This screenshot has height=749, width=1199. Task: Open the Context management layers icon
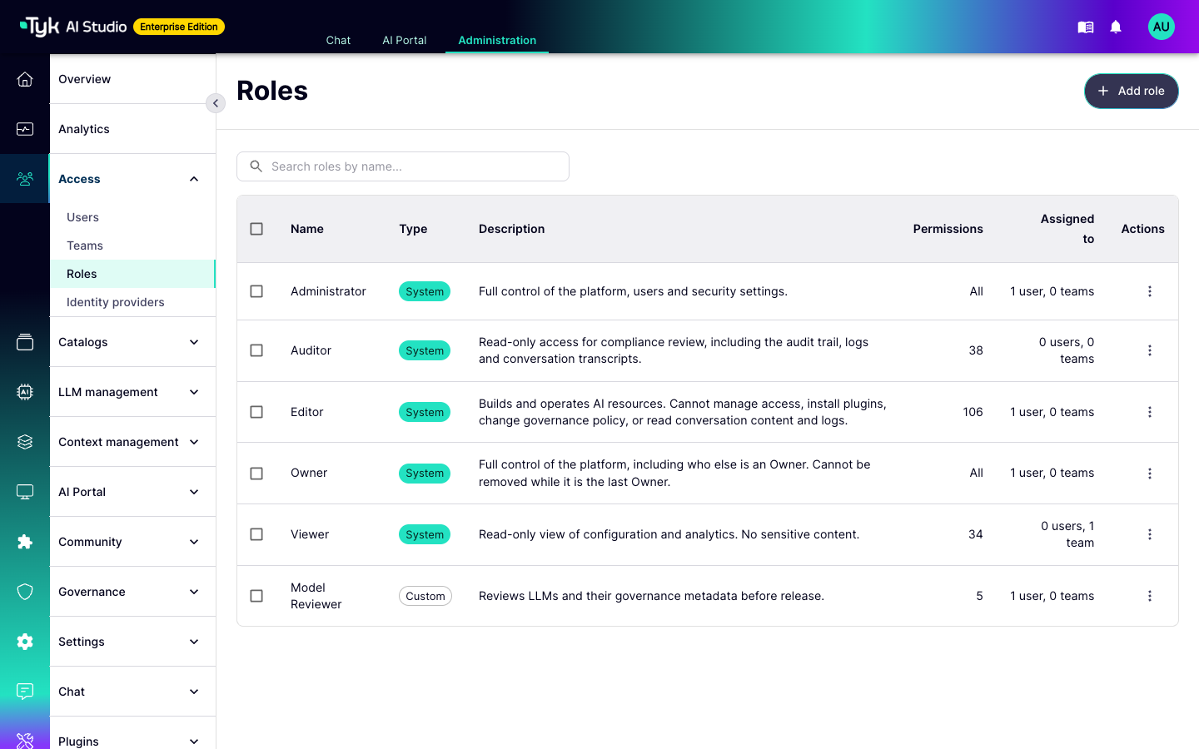[25, 442]
